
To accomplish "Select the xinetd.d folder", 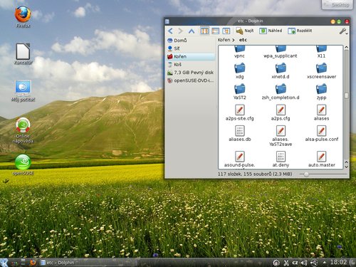I will pos(281,70).
